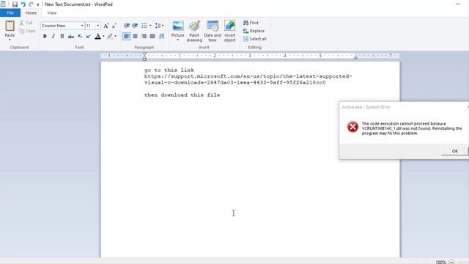Switch to the Home tab
The image size is (469, 264).
pyautogui.click(x=31, y=13)
